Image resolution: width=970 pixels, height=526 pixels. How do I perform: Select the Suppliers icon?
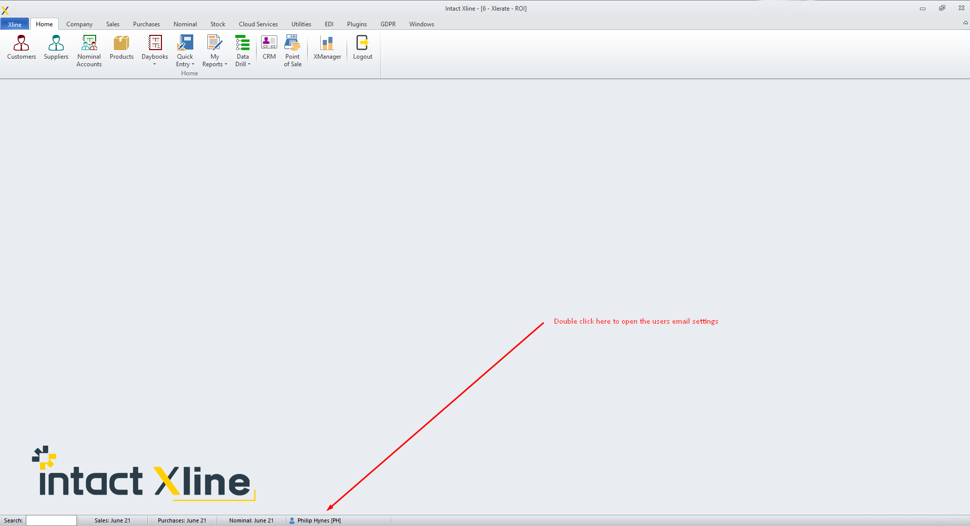coord(56,48)
